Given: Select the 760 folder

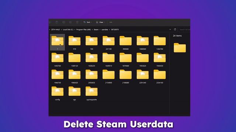Looking at the screenshot, I should coord(91,43).
